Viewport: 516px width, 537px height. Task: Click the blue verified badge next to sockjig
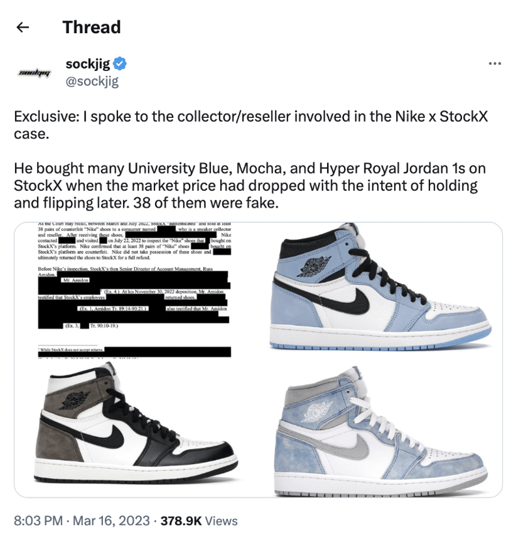119,63
